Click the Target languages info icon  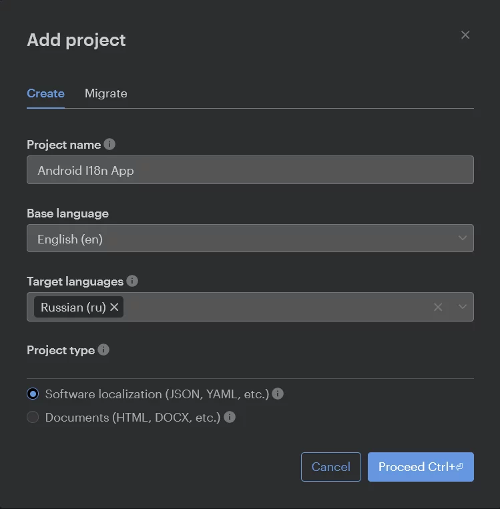click(x=132, y=281)
